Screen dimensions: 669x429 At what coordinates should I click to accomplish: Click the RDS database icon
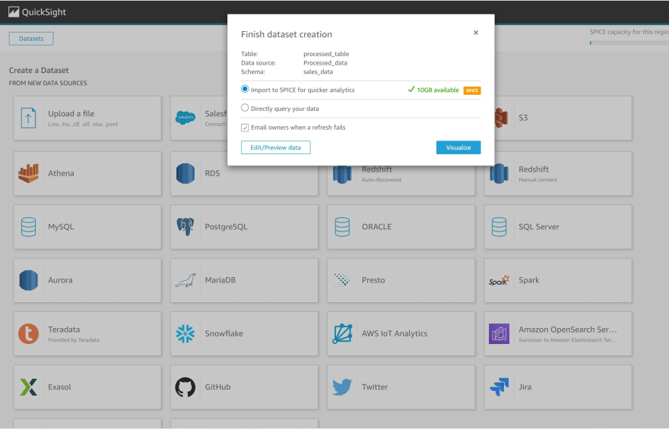tap(185, 173)
